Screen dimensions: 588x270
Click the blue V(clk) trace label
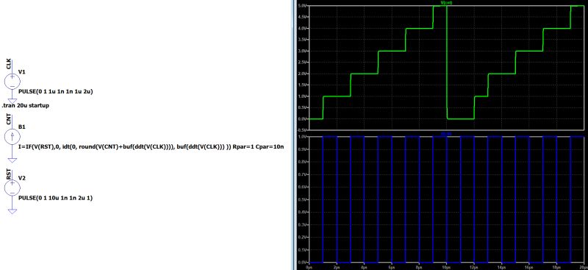(446, 133)
